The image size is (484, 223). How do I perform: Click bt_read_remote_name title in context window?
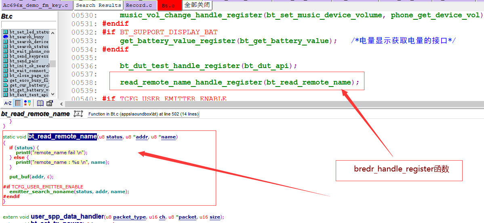[x=36, y=114]
